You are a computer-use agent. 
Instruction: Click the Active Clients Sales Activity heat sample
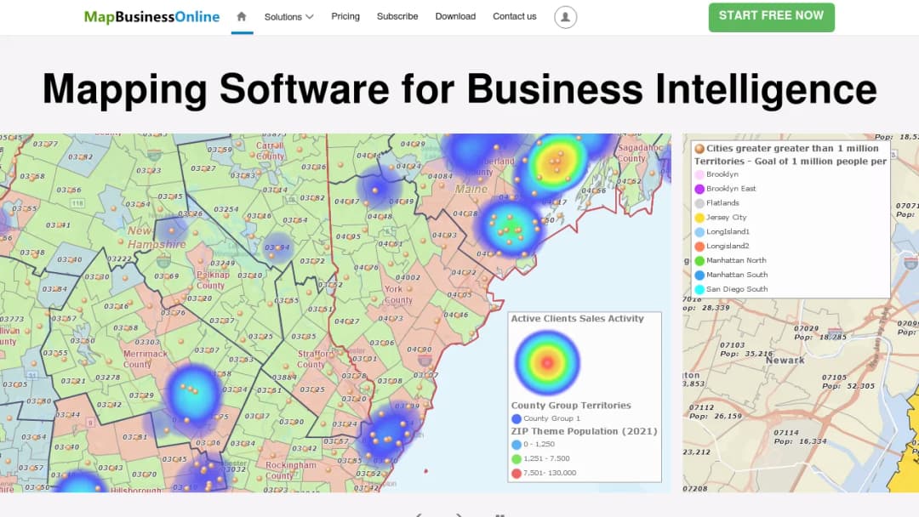(x=547, y=362)
